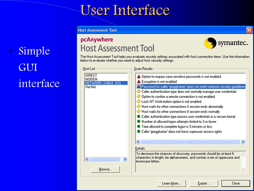
Task: Select MODEM in Host List
Action: [x=91, y=79]
